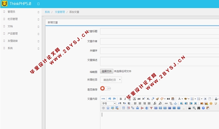Pick font color with the A icon

pyautogui.click(x=179, y=99)
